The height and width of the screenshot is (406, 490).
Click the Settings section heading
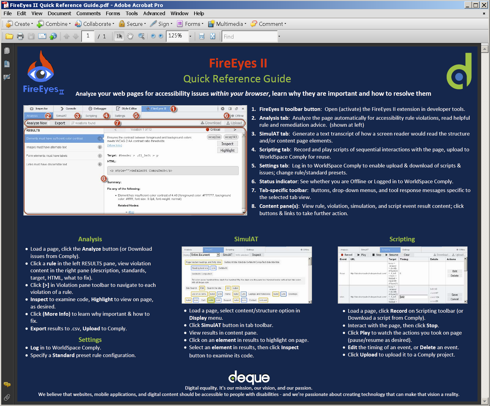90,340
